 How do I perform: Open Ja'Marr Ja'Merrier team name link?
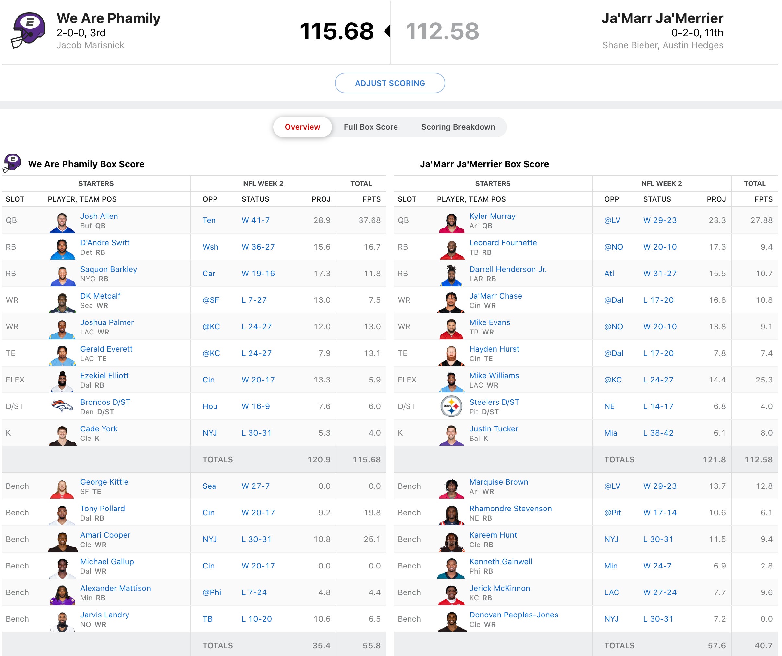click(x=662, y=18)
